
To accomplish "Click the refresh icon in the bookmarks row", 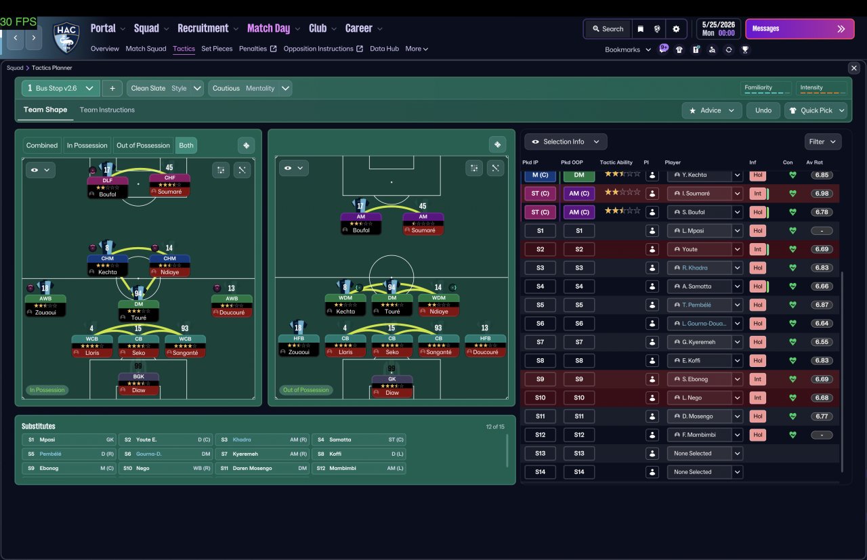I will coord(729,49).
